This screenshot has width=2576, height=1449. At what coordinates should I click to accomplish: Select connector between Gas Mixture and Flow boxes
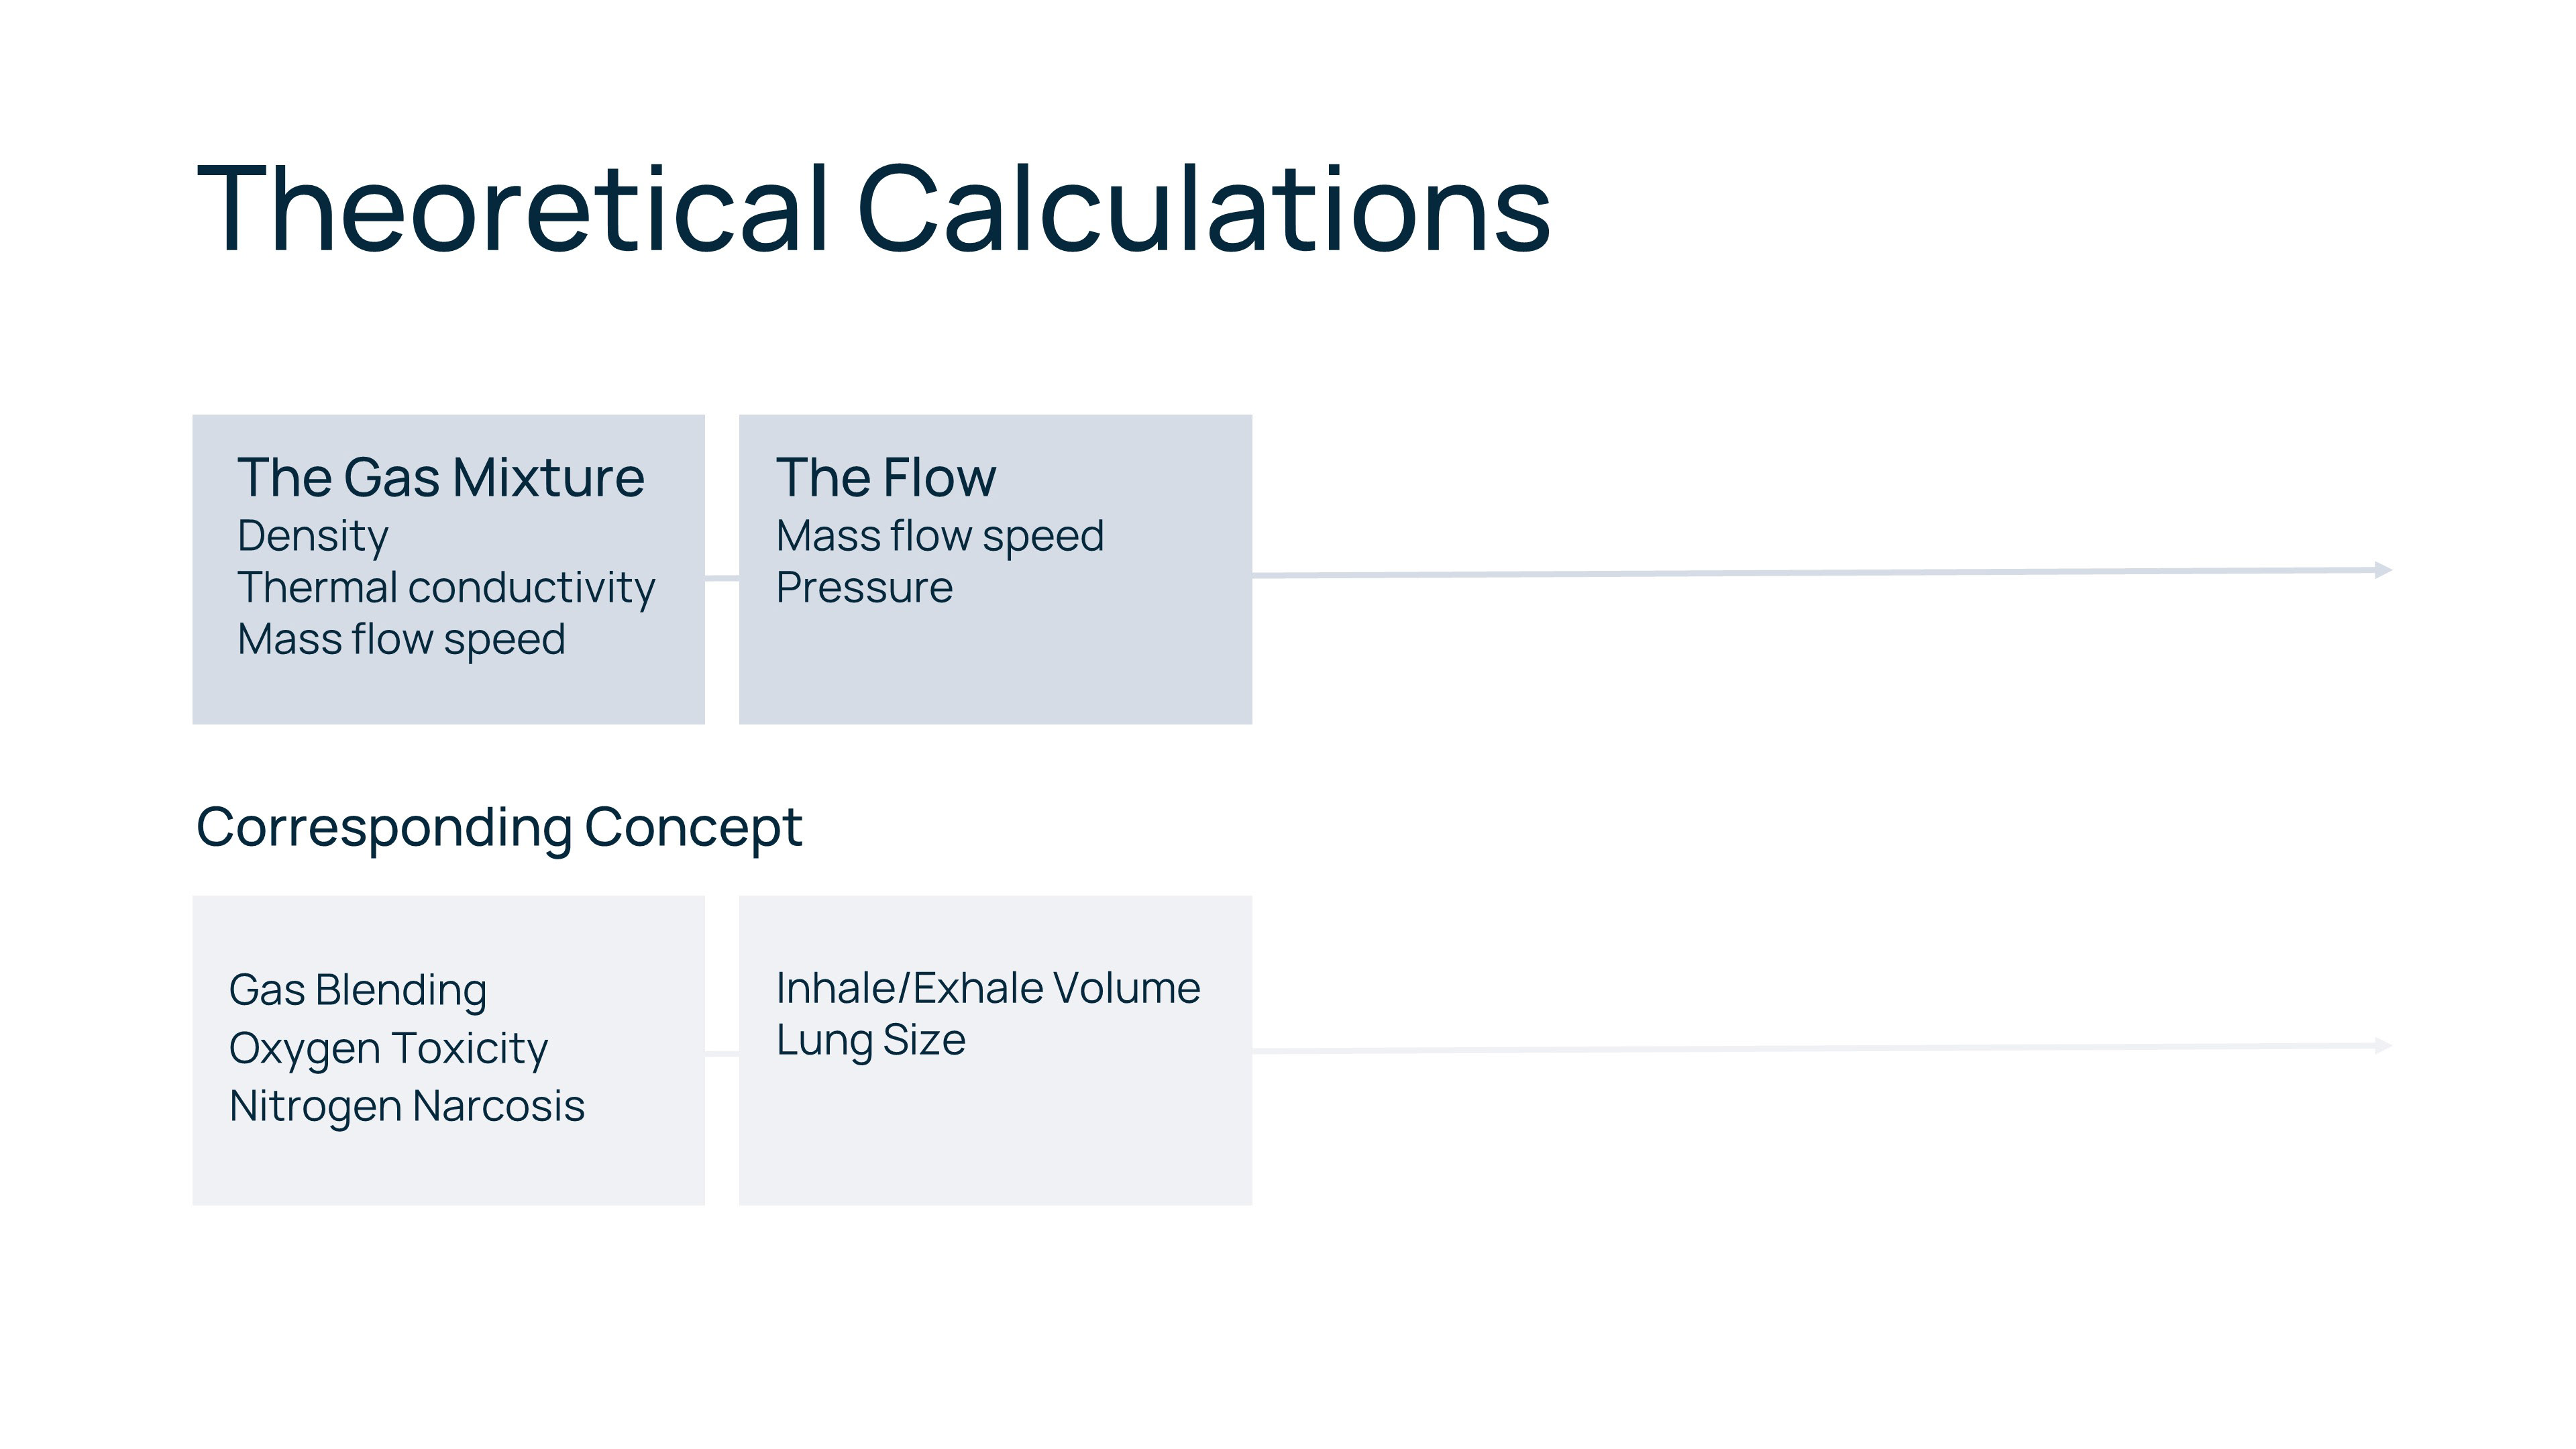tap(722, 578)
